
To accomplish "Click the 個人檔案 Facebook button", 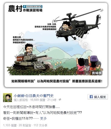I will pos(98,97).
